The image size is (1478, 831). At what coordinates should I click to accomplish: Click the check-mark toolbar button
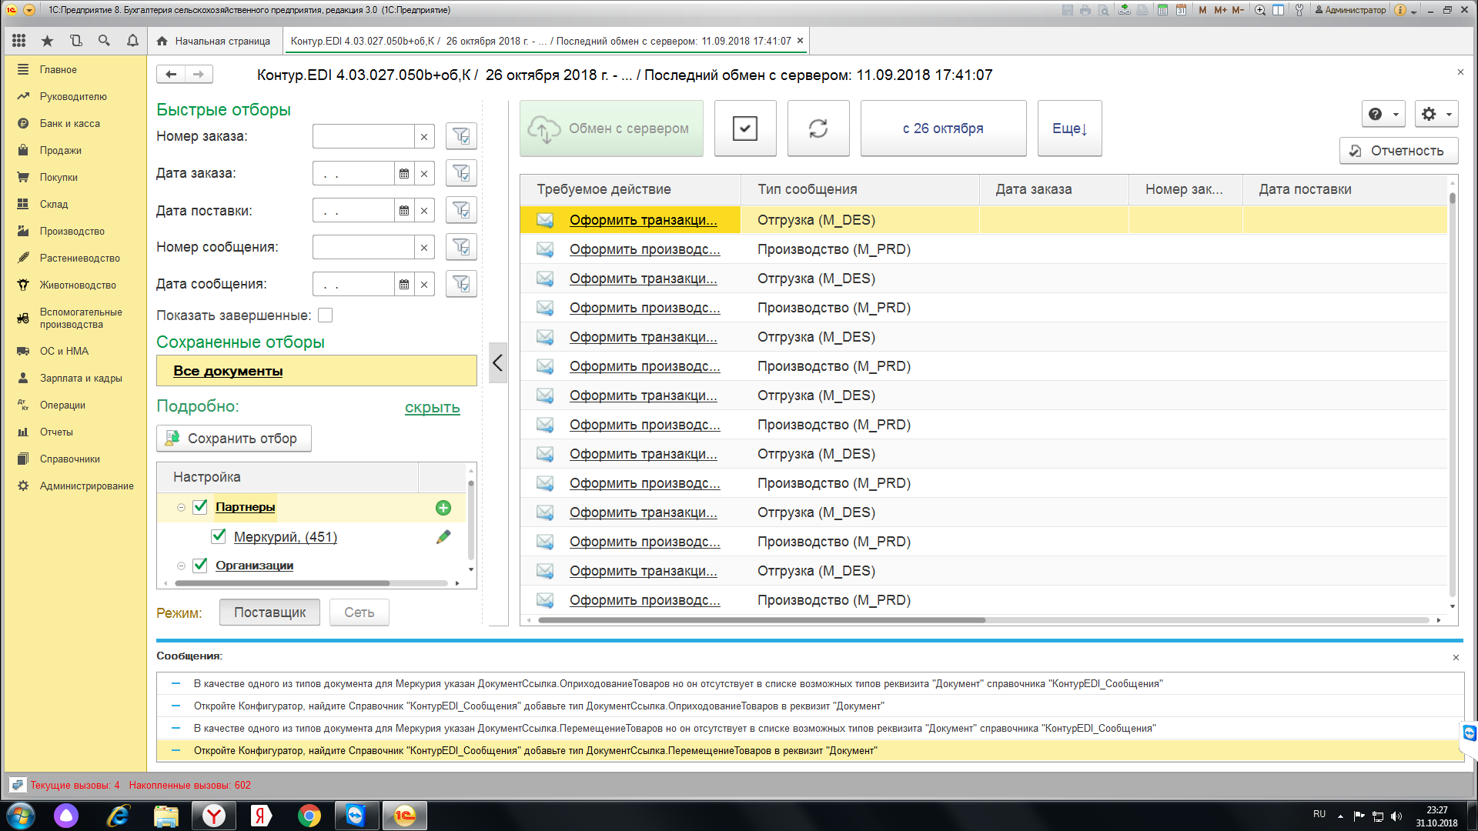tap(745, 128)
